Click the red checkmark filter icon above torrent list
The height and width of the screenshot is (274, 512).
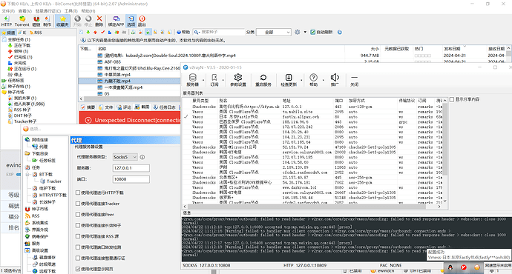coord(102,32)
